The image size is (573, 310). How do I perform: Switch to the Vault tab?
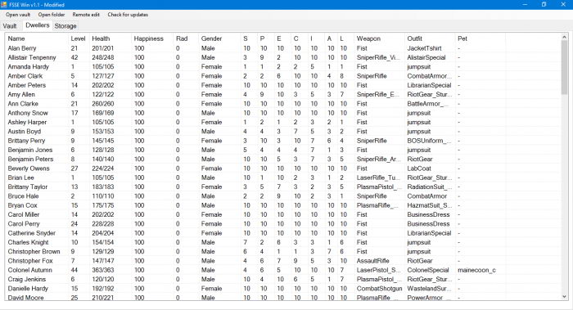tap(10, 26)
